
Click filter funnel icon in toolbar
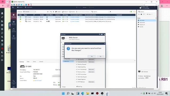(x=110, y=12)
